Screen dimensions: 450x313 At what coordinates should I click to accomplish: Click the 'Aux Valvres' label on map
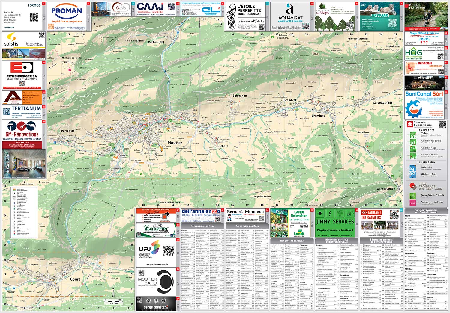363,132
